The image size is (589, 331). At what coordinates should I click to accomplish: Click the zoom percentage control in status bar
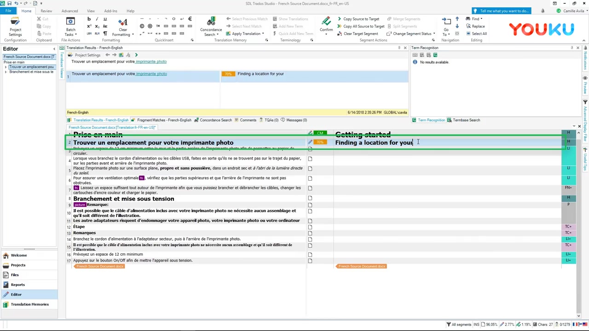tap(491, 324)
